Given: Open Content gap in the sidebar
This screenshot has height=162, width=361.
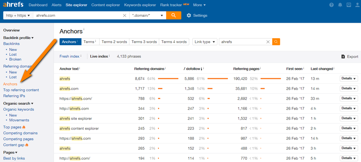Looking at the screenshot, I should (14, 145).
